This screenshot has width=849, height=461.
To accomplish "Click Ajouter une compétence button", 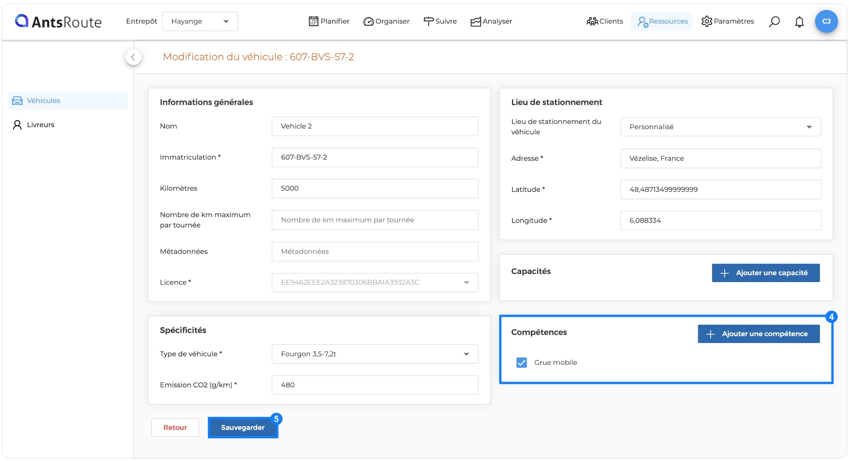I will tap(758, 334).
